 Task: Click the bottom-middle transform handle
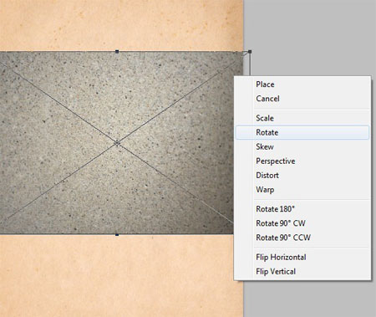point(117,235)
